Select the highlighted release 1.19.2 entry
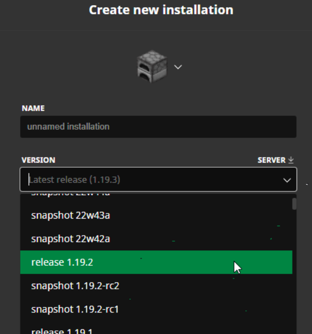The width and height of the screenshot is (312, 334). pos(156,262)
